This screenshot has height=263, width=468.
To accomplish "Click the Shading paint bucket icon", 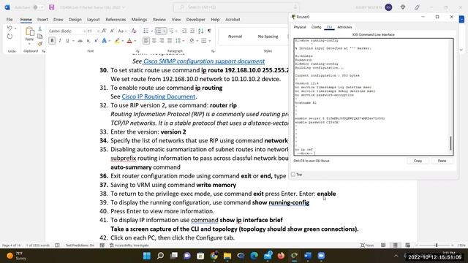I will 192,41.
